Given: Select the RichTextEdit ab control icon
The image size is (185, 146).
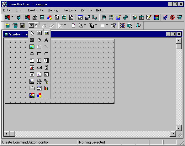Looking at the screenshot, I should (32, 68).
